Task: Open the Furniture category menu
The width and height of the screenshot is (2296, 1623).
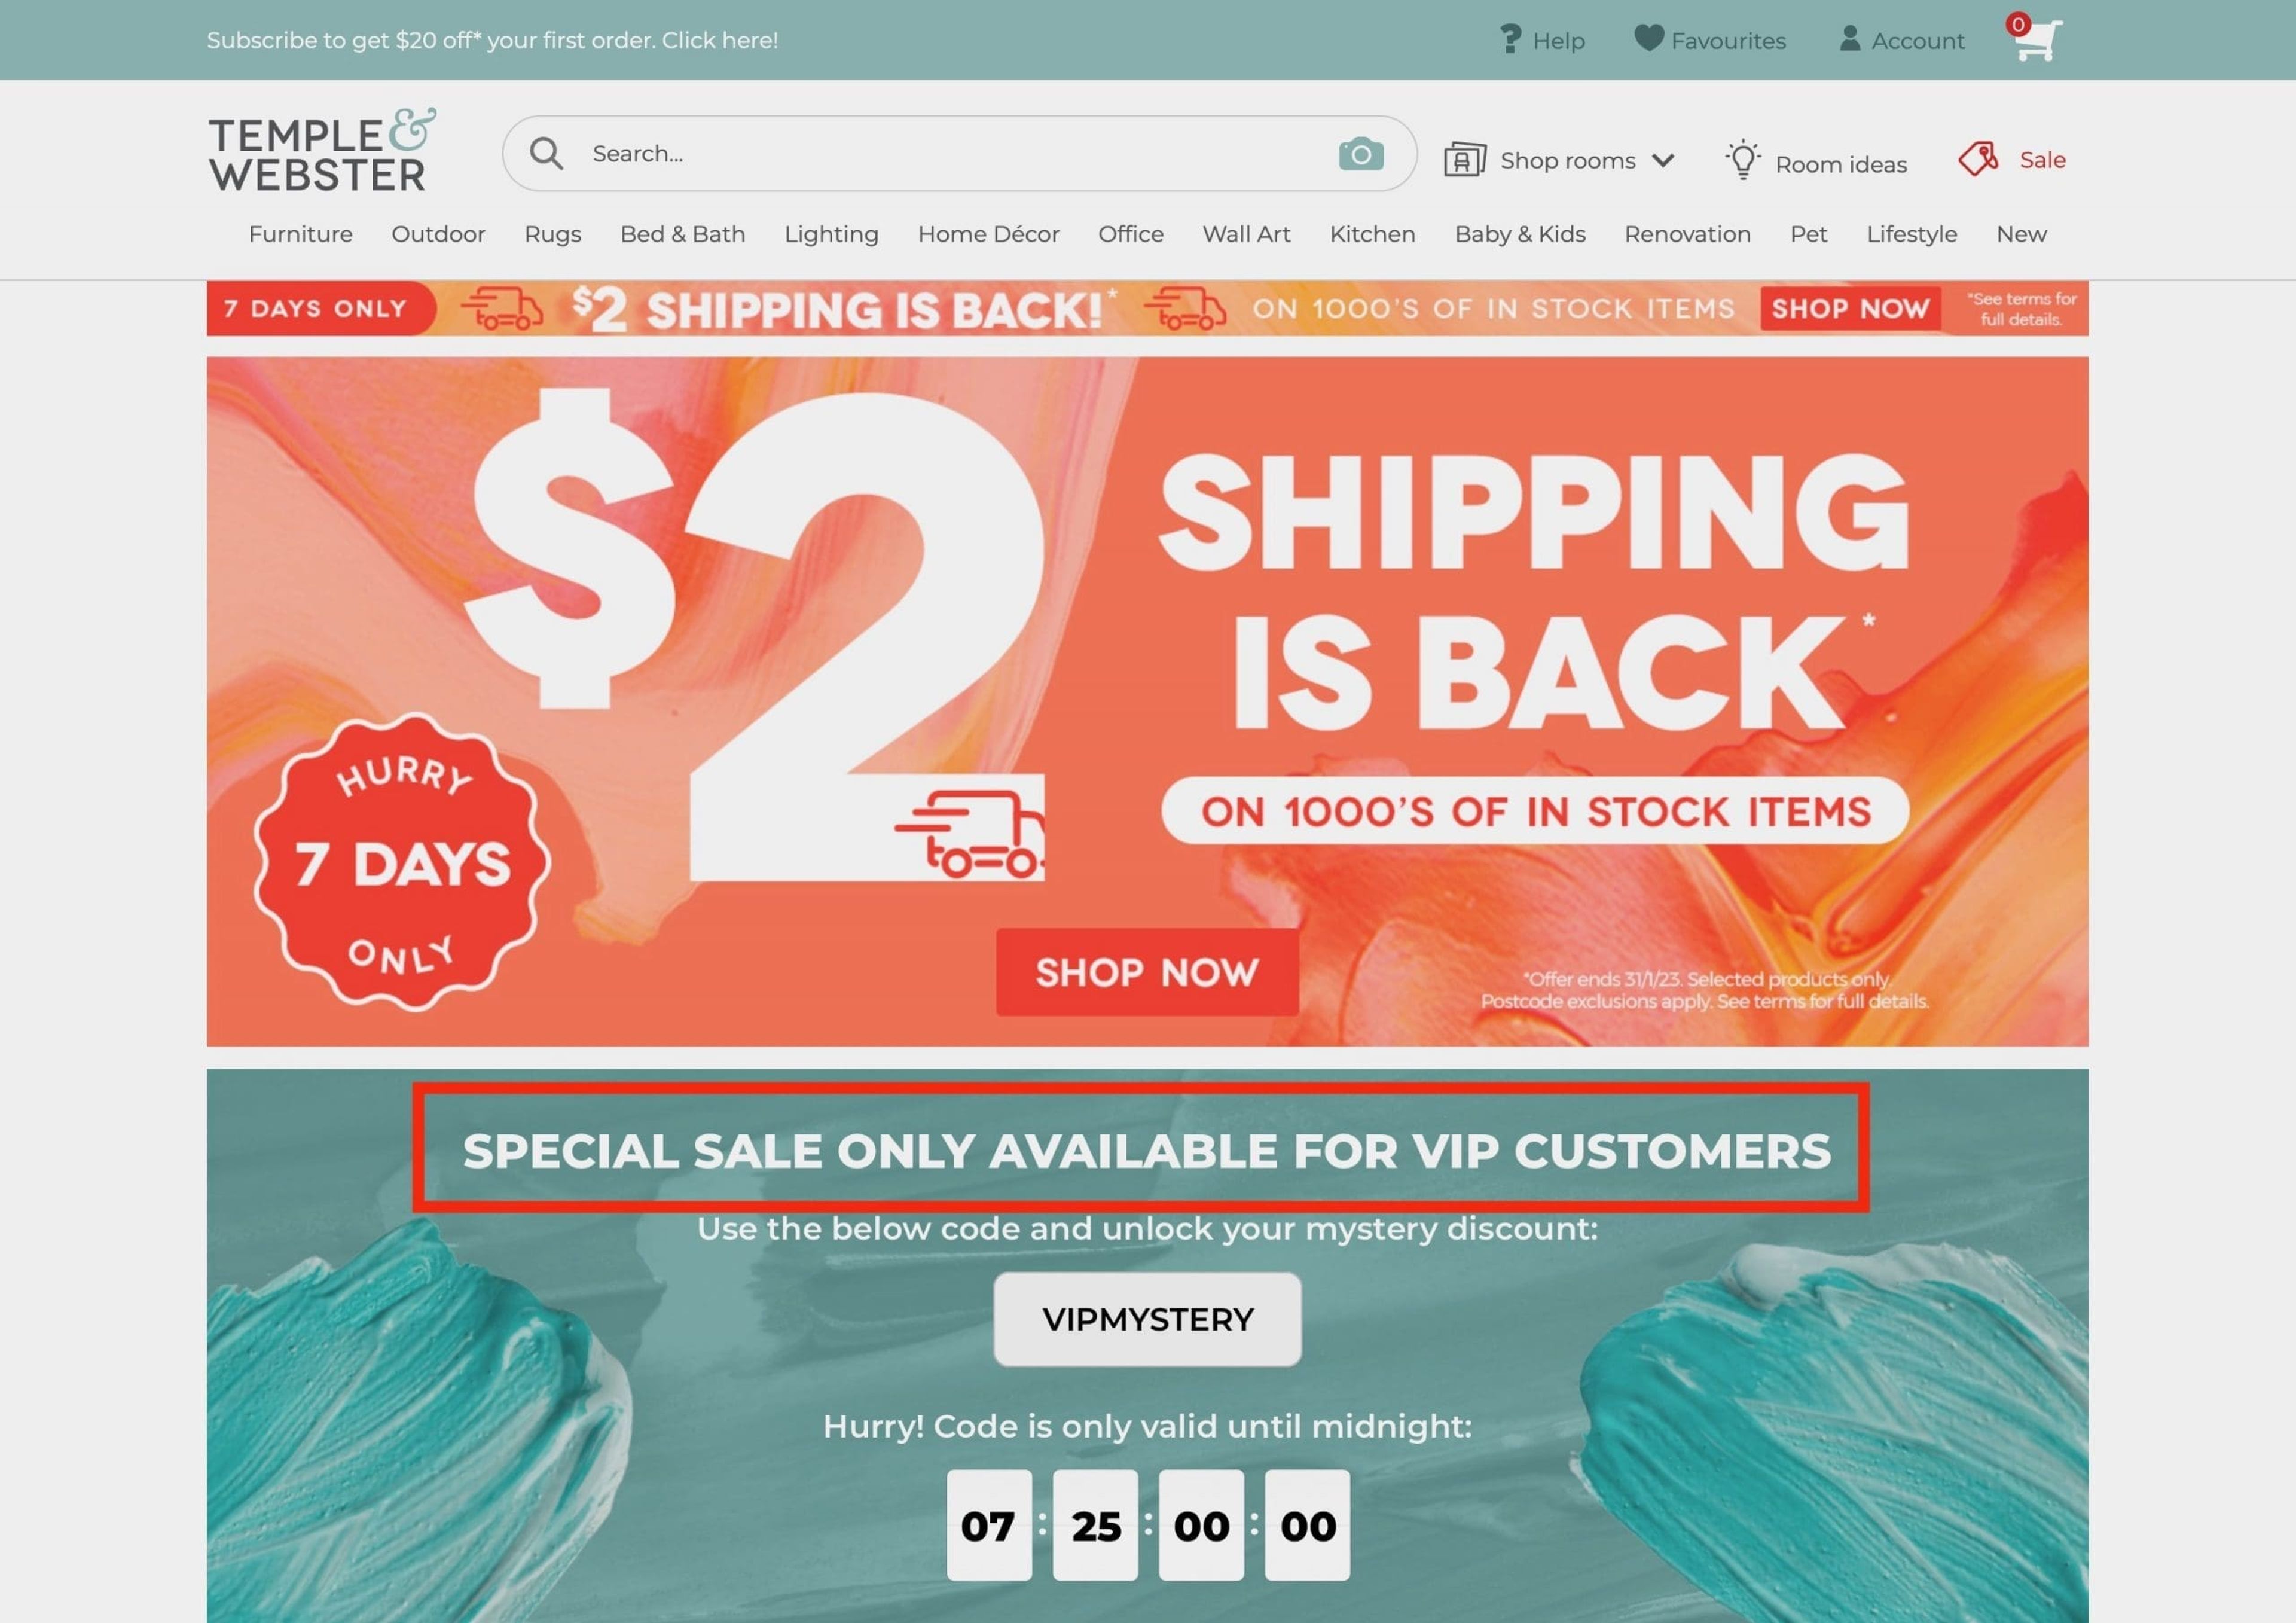Action: coord(300,234)
